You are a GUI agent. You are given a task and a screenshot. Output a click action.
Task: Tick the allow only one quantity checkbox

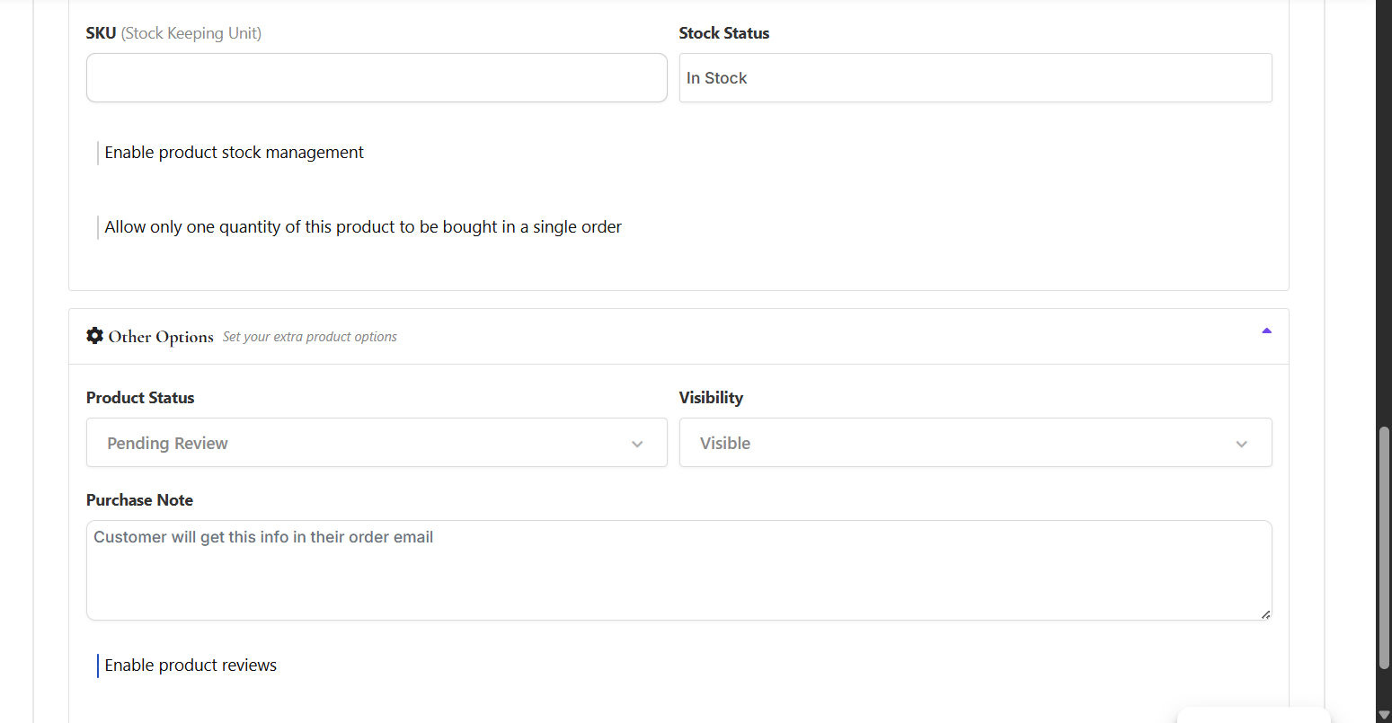pos(98,227)
